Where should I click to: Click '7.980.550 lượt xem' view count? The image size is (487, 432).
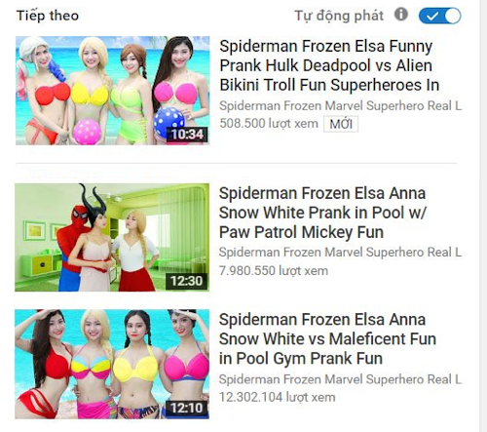[x=274, y=270]
